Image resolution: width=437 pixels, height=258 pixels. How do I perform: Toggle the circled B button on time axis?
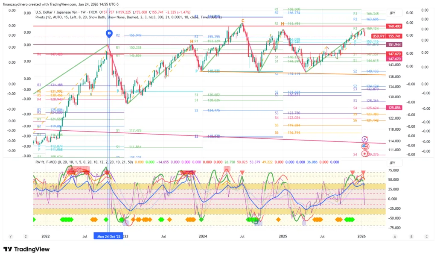(411, 236)
